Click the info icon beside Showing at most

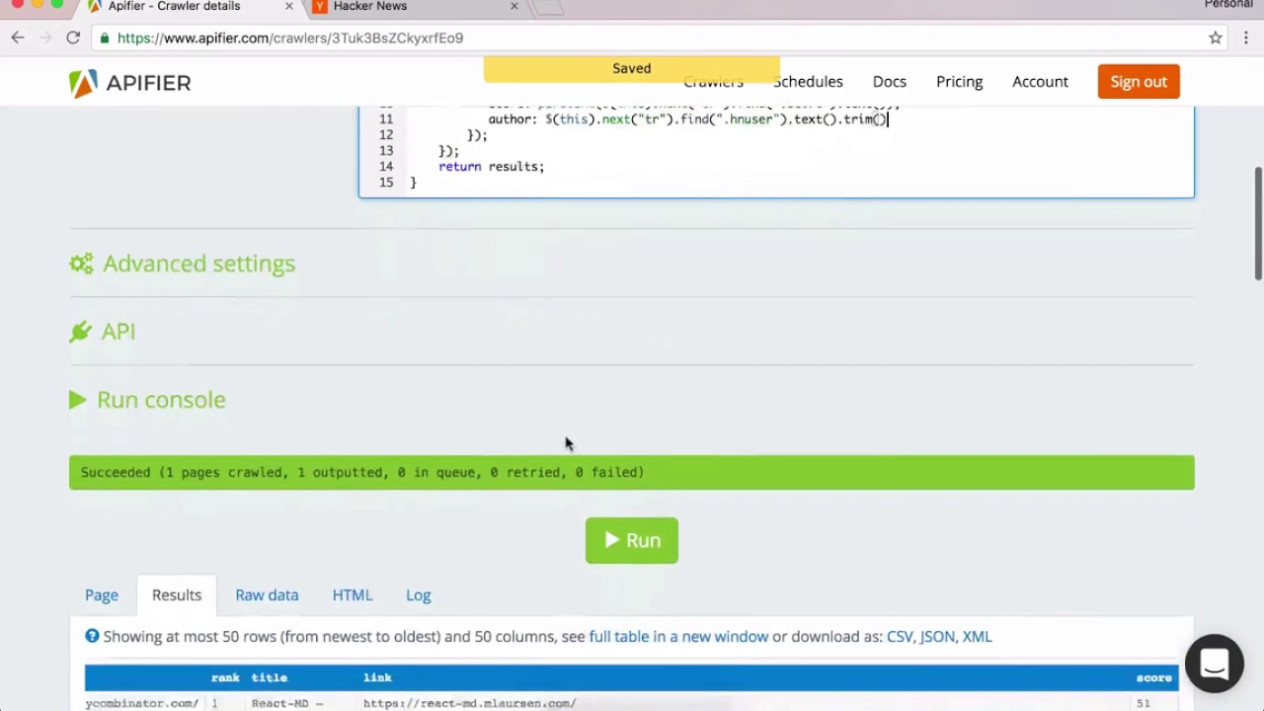click(x=92, y=636)
